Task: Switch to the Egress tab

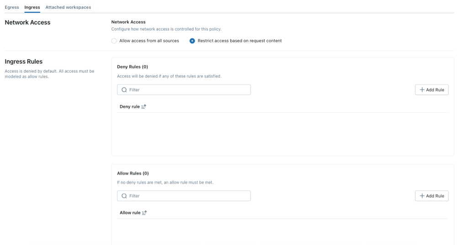Action: pyautogui.click(x=12, y=7)
